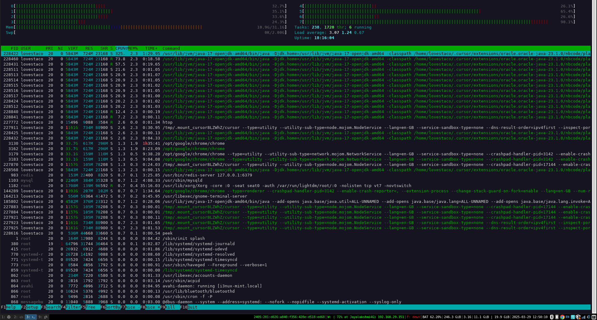597x320 pixels.
Task: Sort by the VIRT column header
Action: tap(73, 48)
